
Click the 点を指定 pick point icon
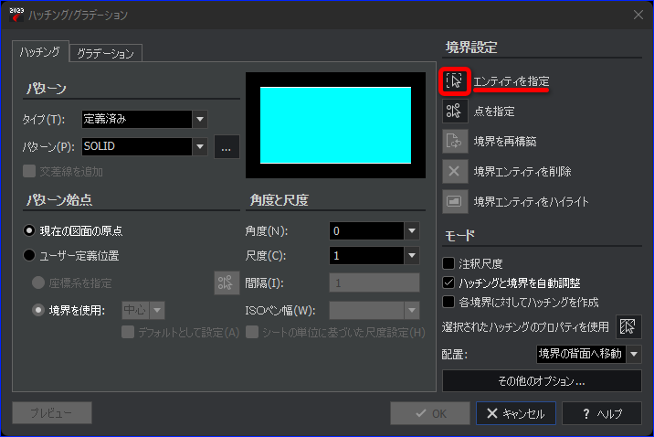point(455,111)
